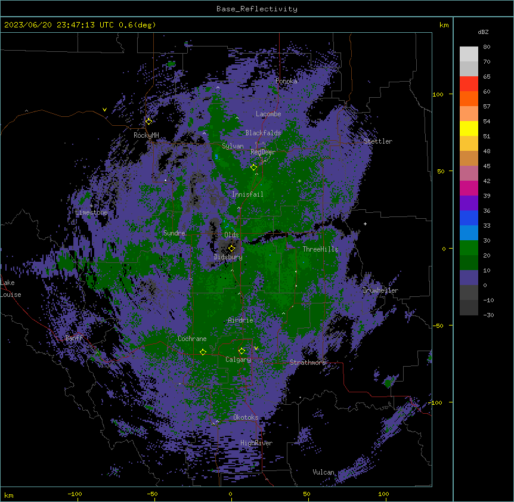This screenshot has height=502, width=514.
Task: Select the dark orange 57-60 dBZ swatch
Action: tap(469, 98)
